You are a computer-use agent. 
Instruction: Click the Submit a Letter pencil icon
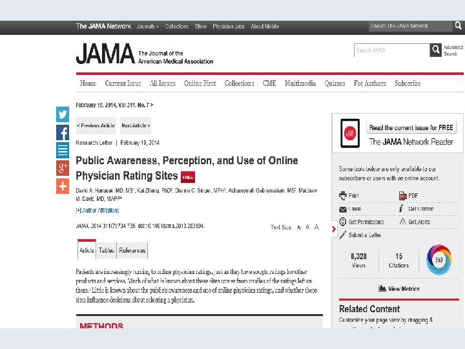point(343,235)
